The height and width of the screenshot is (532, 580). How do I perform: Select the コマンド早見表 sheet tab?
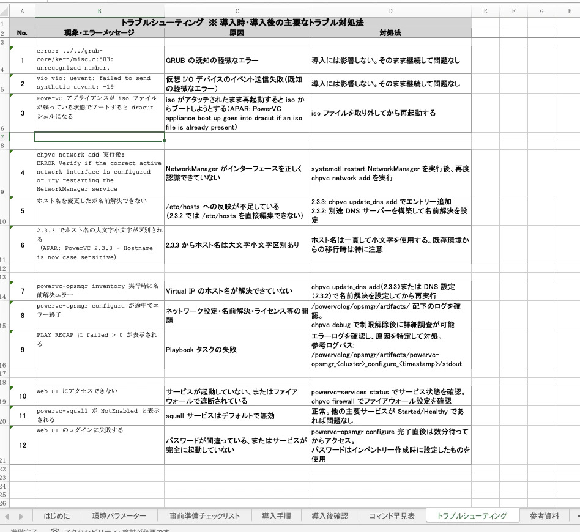[392, 515]
